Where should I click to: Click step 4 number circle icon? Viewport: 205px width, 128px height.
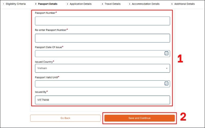[102, 4]
